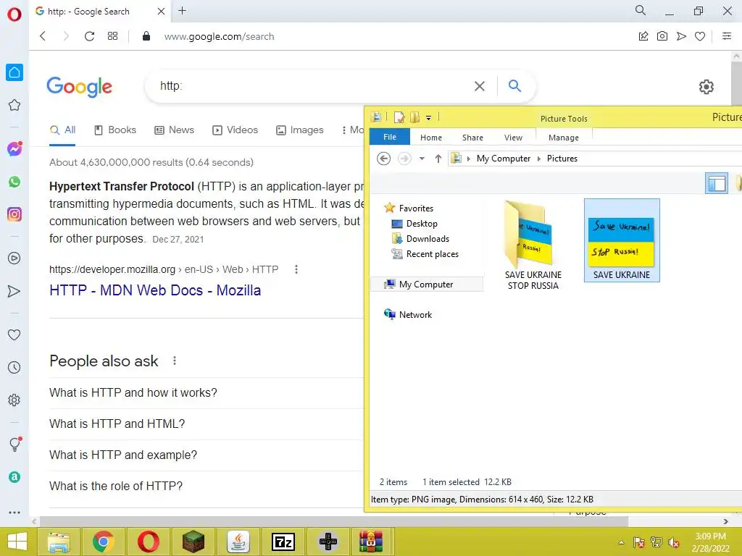The width and height of the screenshot is (742, 556).
Task: Open Bookmarks star in Opera sidebar
Action: 14,105
